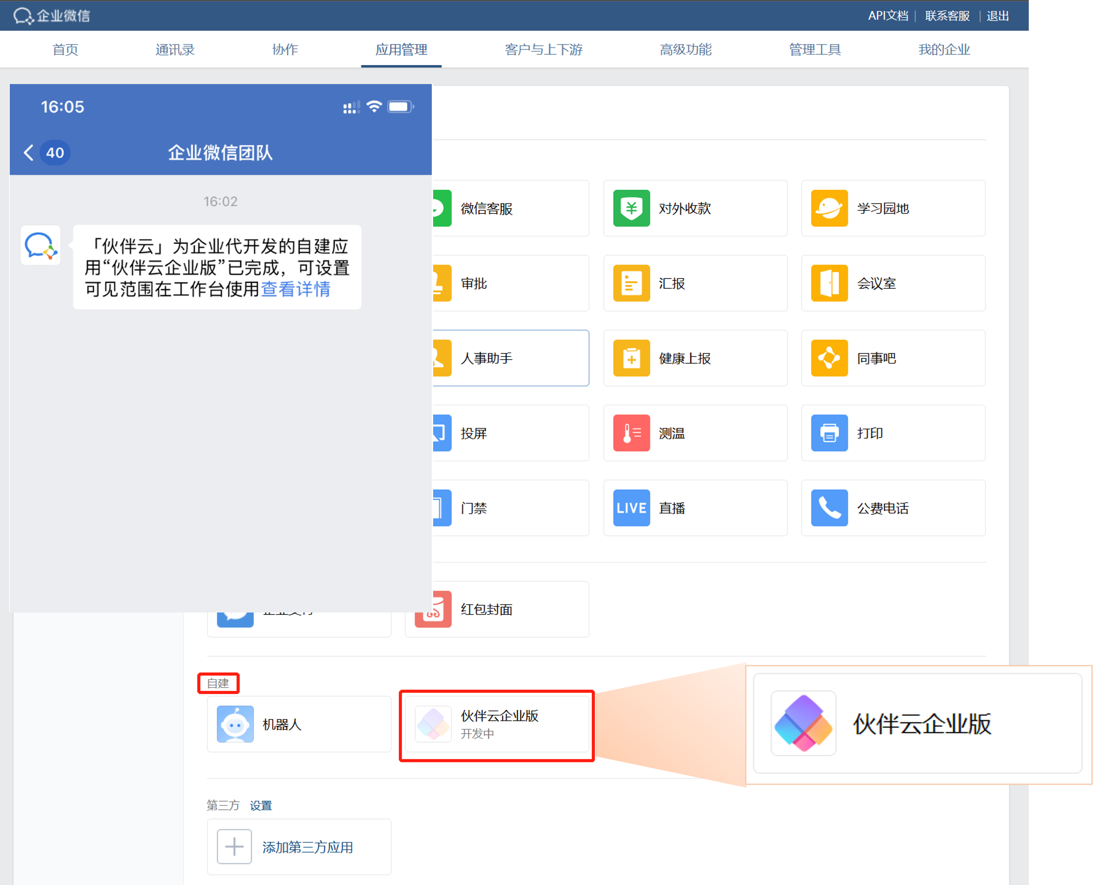
Task: Click the 第三方 section label
Action: tap(223, 805)
